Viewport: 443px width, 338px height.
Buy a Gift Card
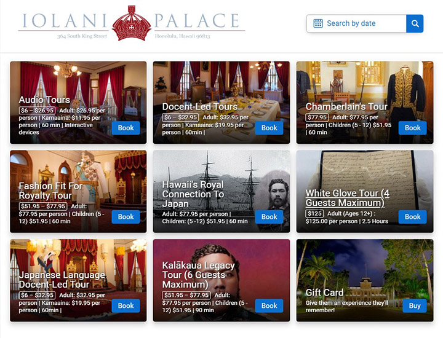click(x=415, y=306)
